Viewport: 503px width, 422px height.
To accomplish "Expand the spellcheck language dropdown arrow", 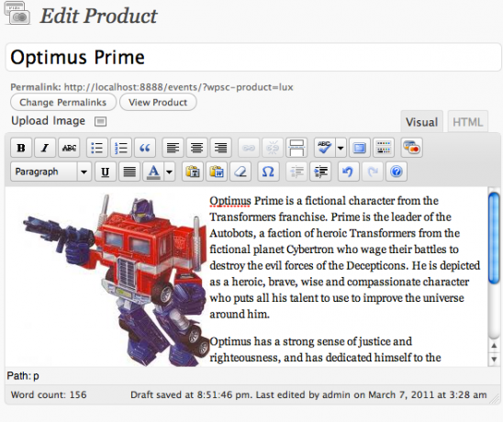I will (341, 148).
